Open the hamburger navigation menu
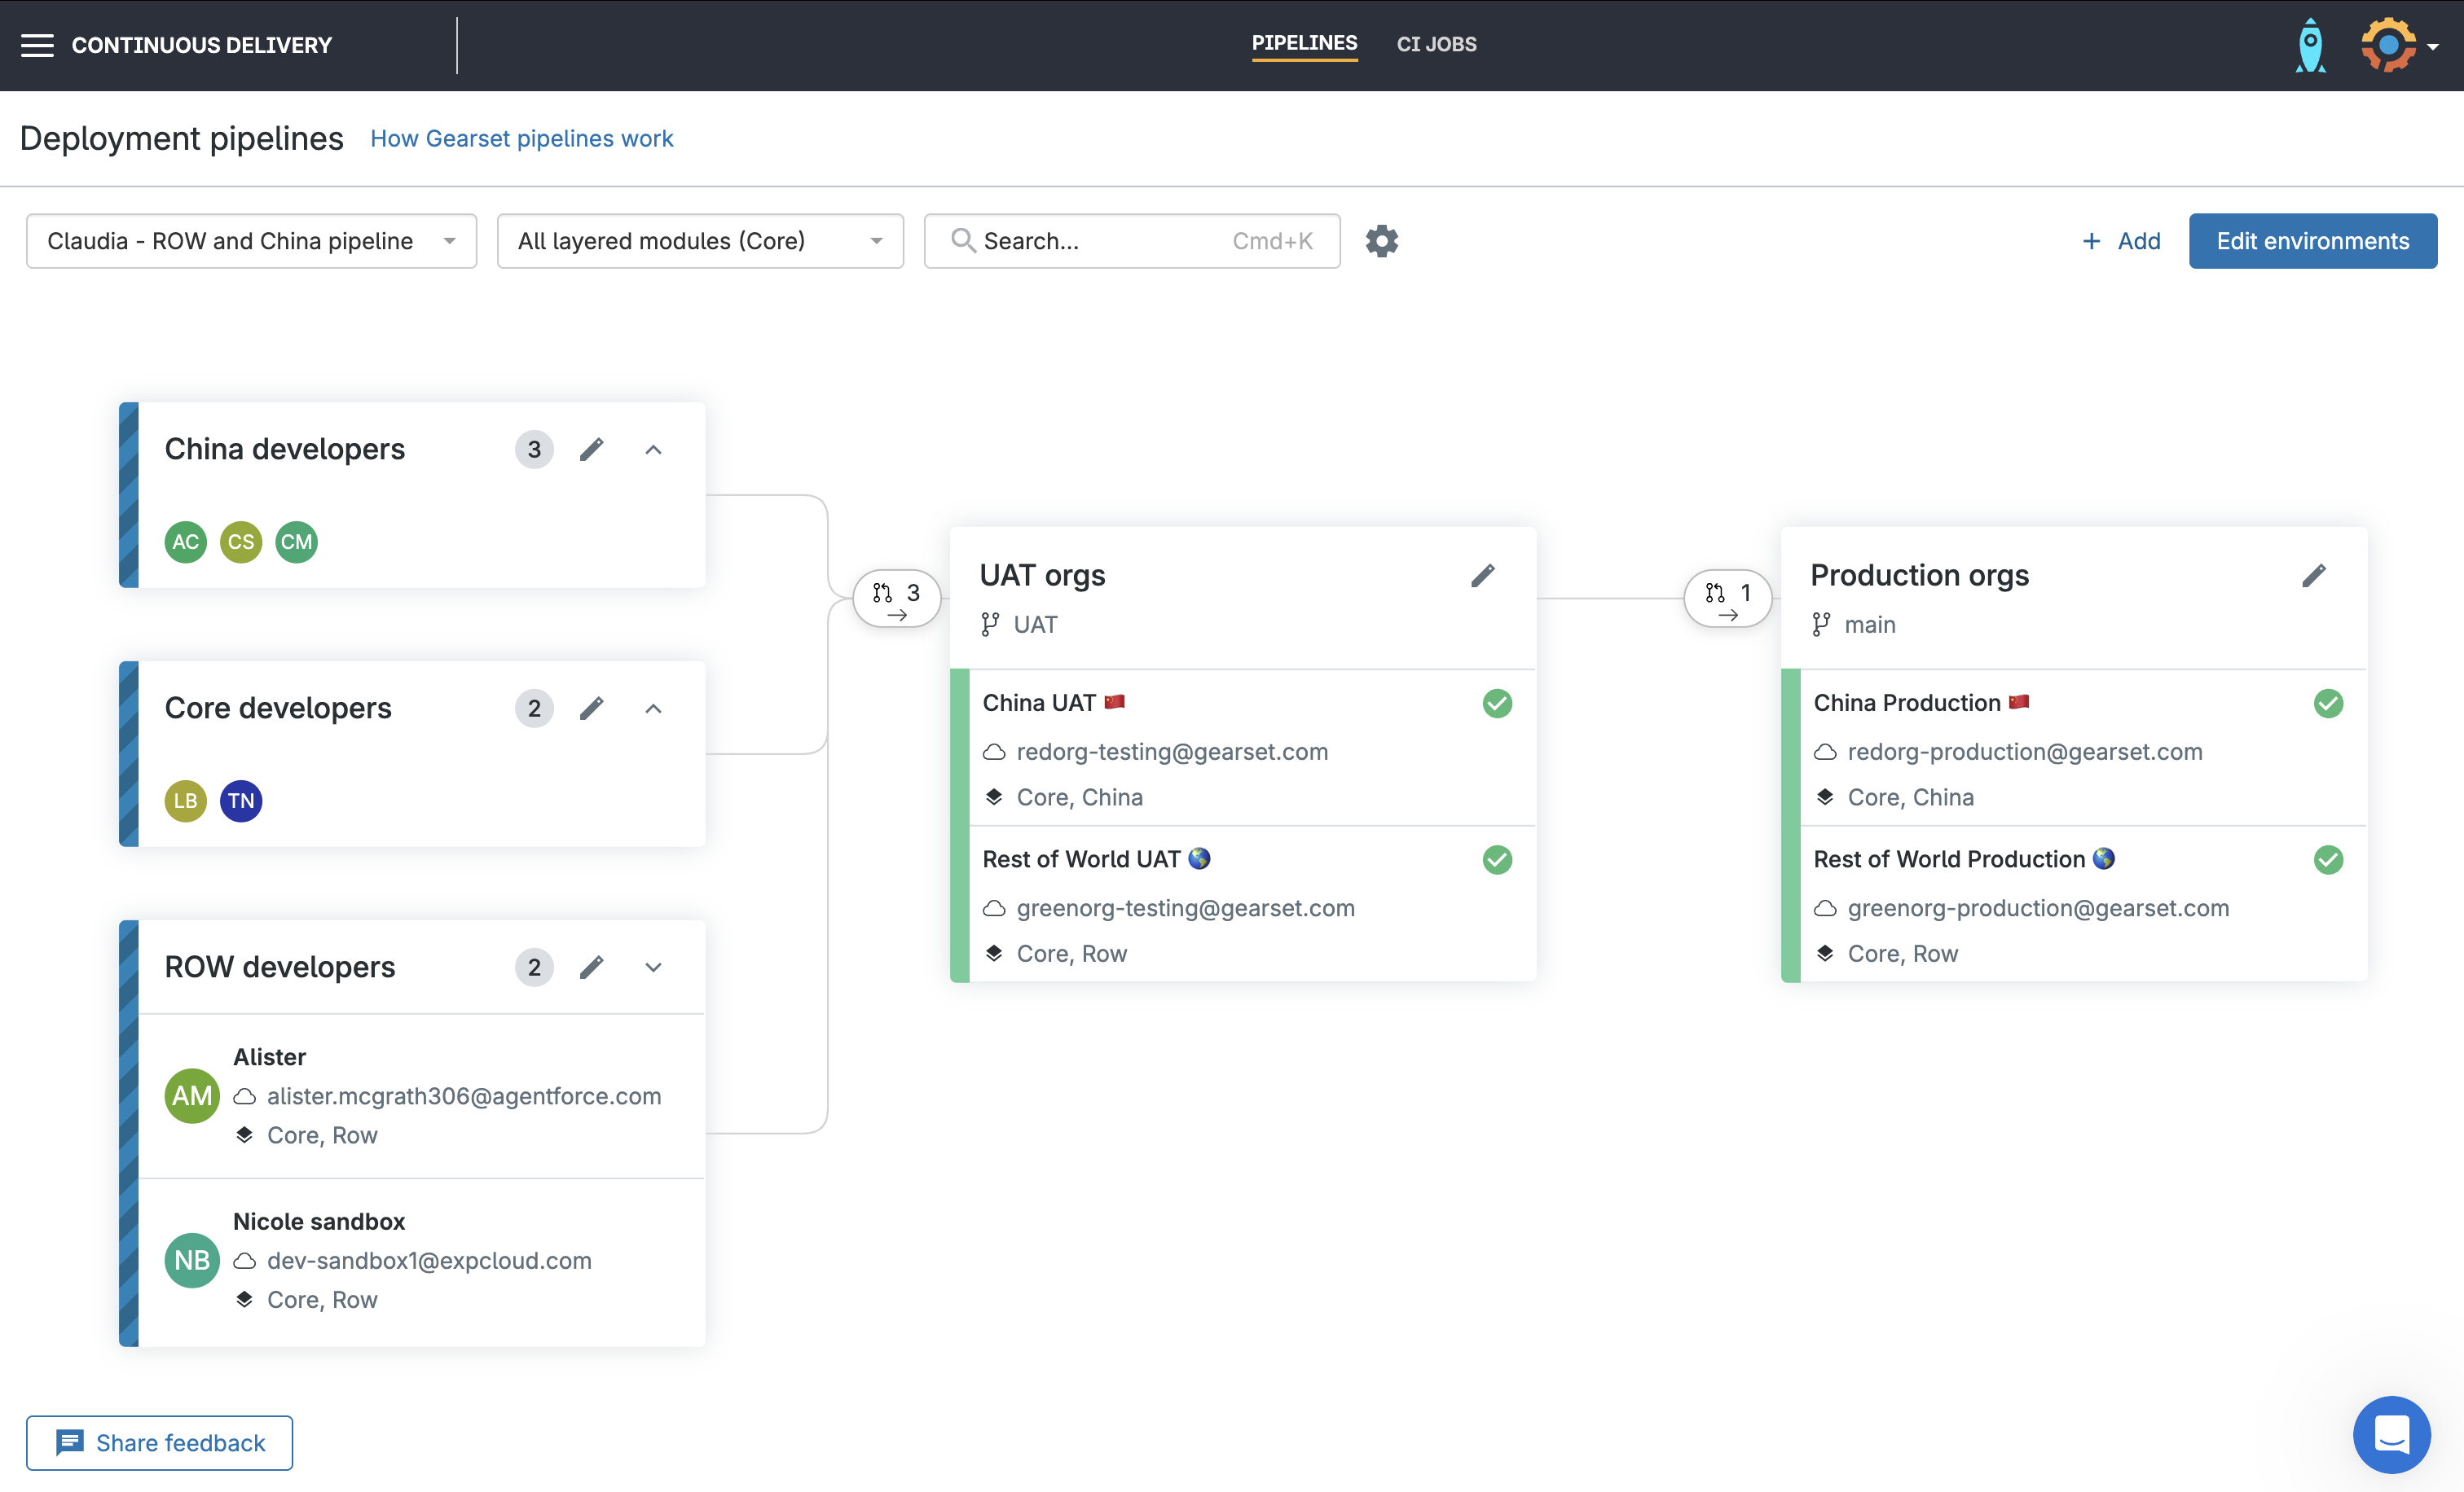The height and width of the screenshot is (1492, 2464). (37, 45)
